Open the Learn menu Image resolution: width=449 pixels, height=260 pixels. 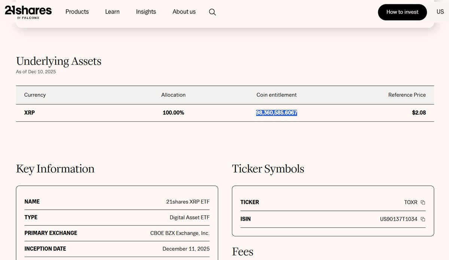point(112,12)
